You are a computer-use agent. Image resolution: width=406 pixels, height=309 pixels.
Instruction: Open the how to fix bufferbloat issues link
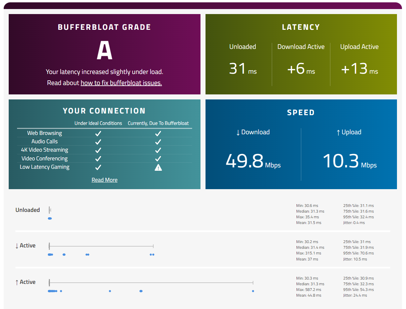pos(121,83)
